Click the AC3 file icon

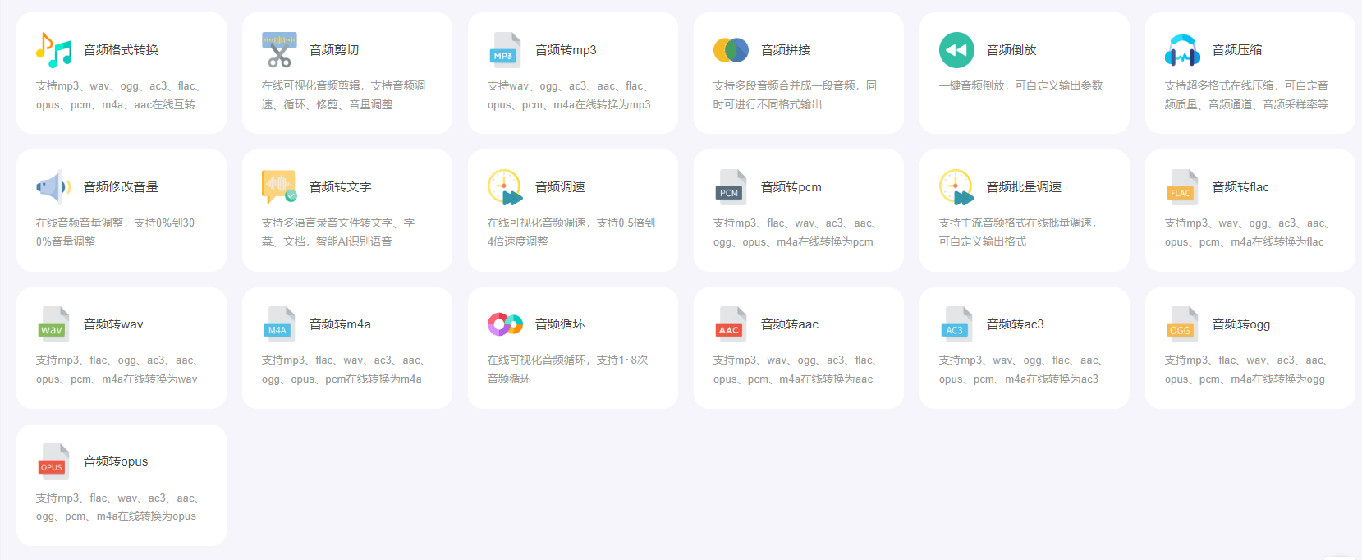[x=956, y=324]
